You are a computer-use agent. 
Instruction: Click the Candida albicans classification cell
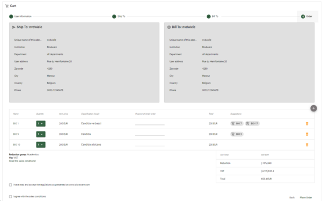[91, 145]
